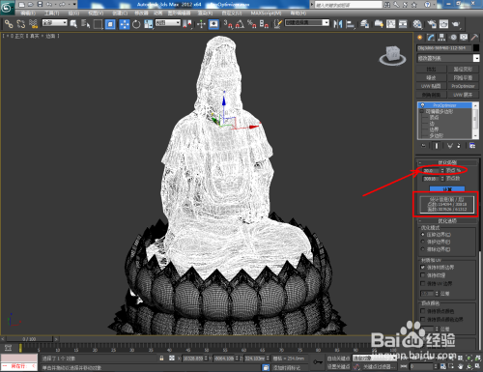Click Select Object tool
Screen dimensions: 483x372
[x=73, y=24]
